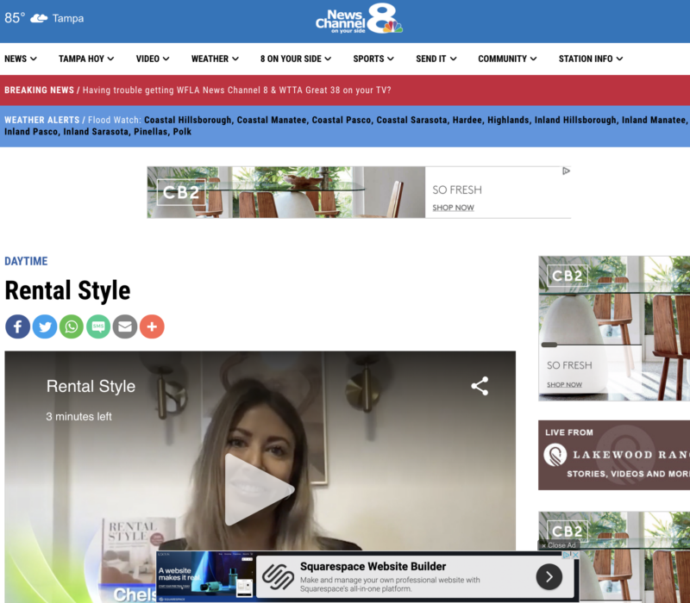Click the News Channel 8 logo

tap(359, 19)
